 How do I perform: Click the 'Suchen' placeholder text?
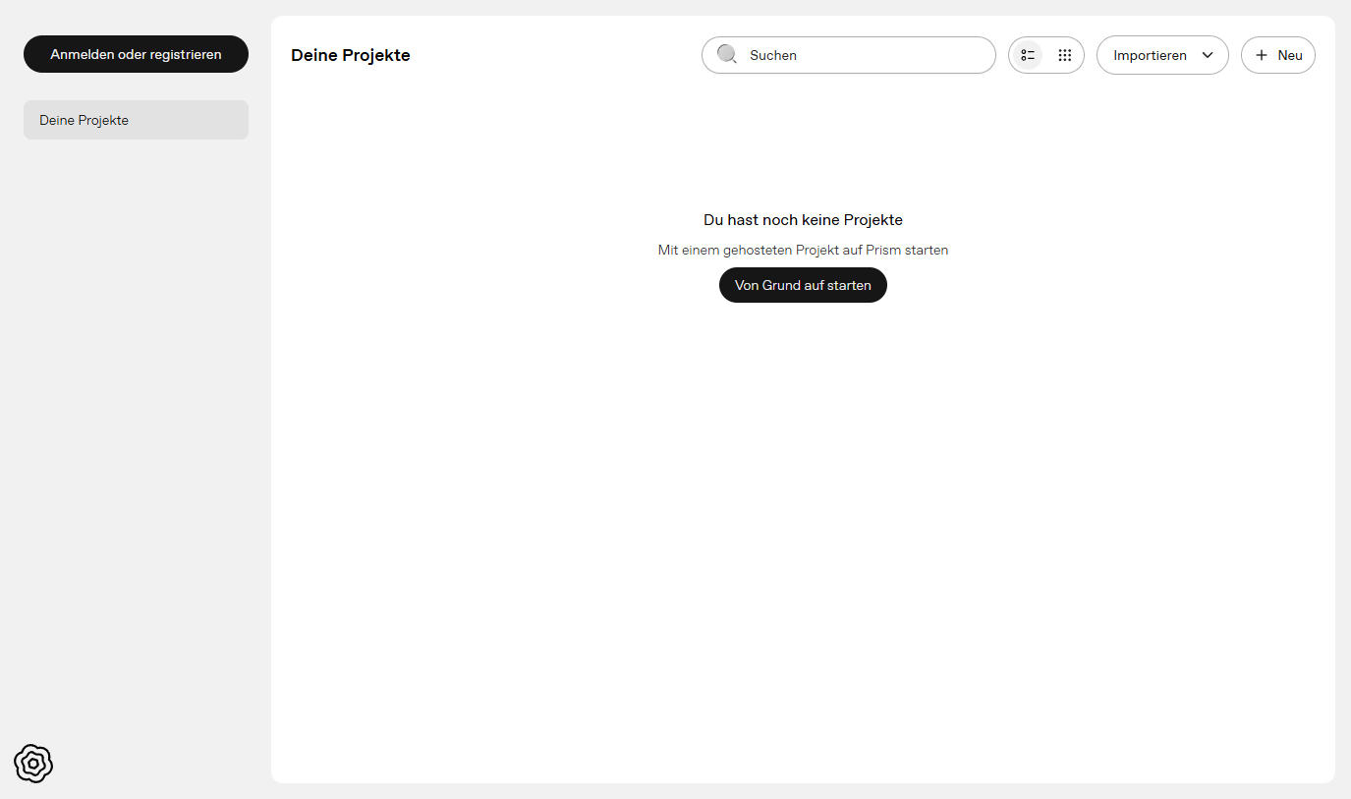[773, 55]
